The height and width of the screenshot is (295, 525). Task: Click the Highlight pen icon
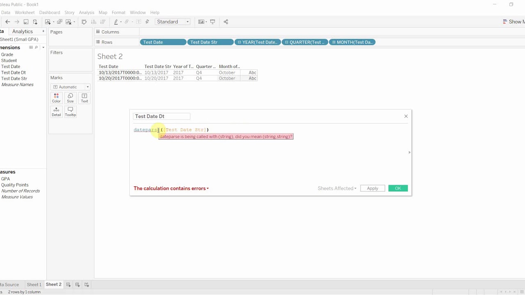[116, 22]
